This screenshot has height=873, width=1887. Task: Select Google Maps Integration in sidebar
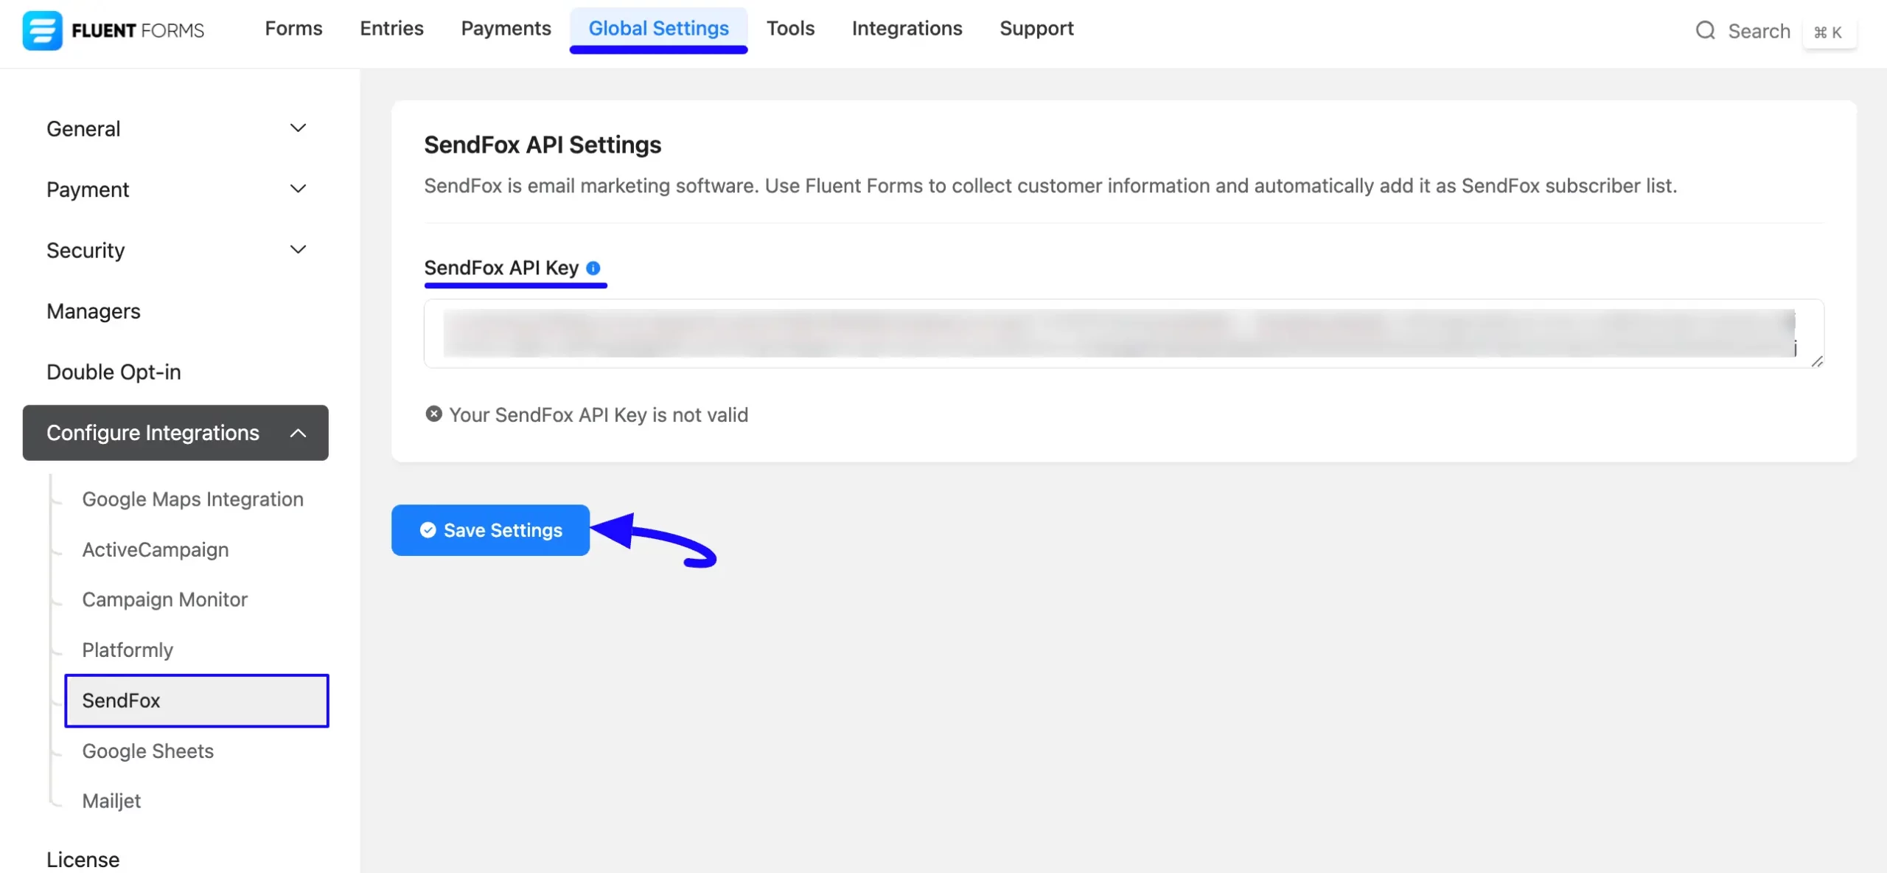(x=192, y=499)
